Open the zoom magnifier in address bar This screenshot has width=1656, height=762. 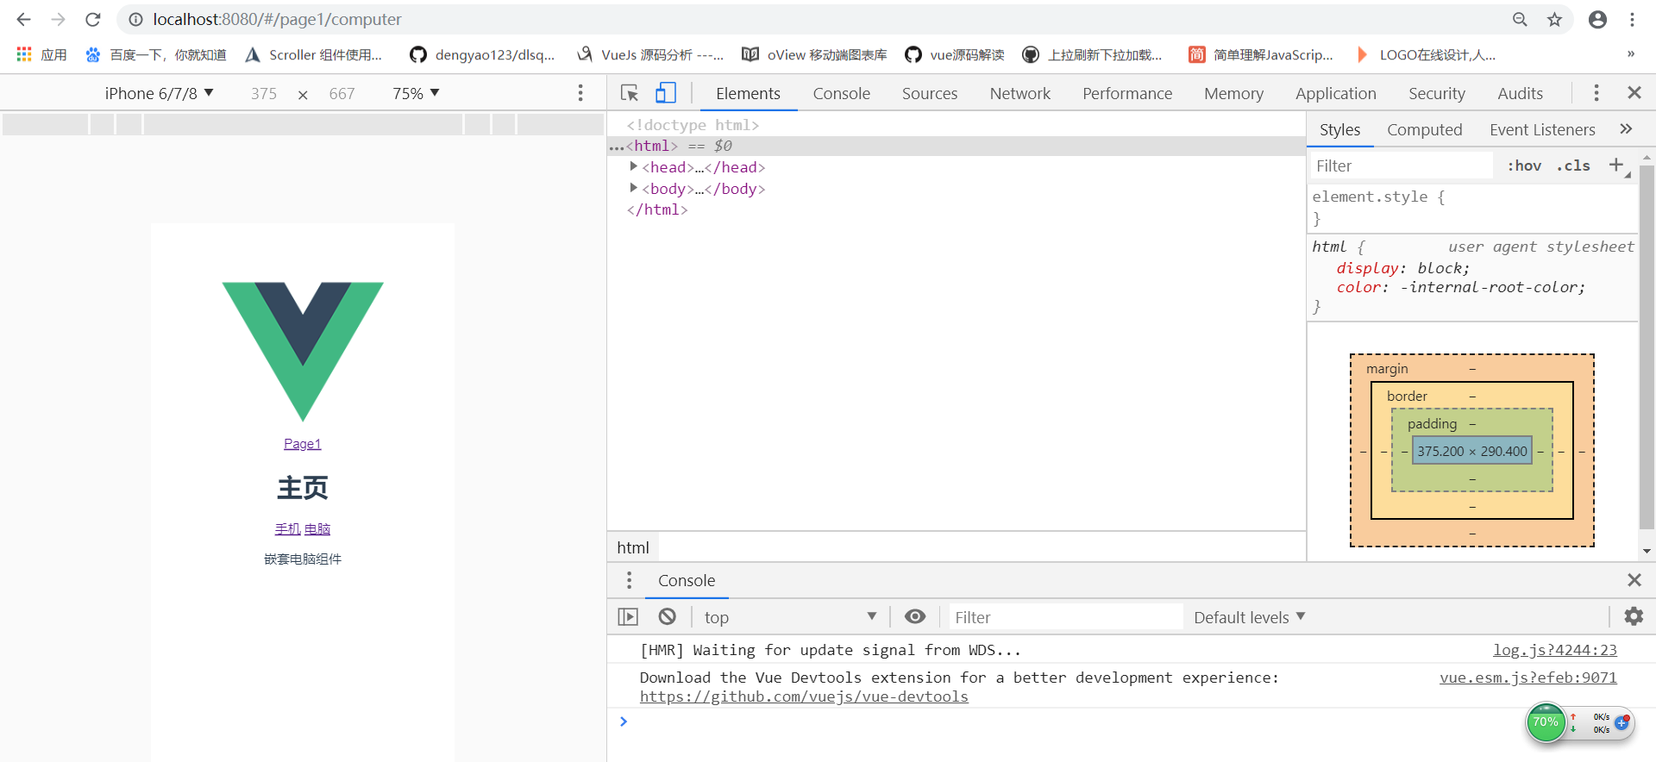(x=1520, y=19)
